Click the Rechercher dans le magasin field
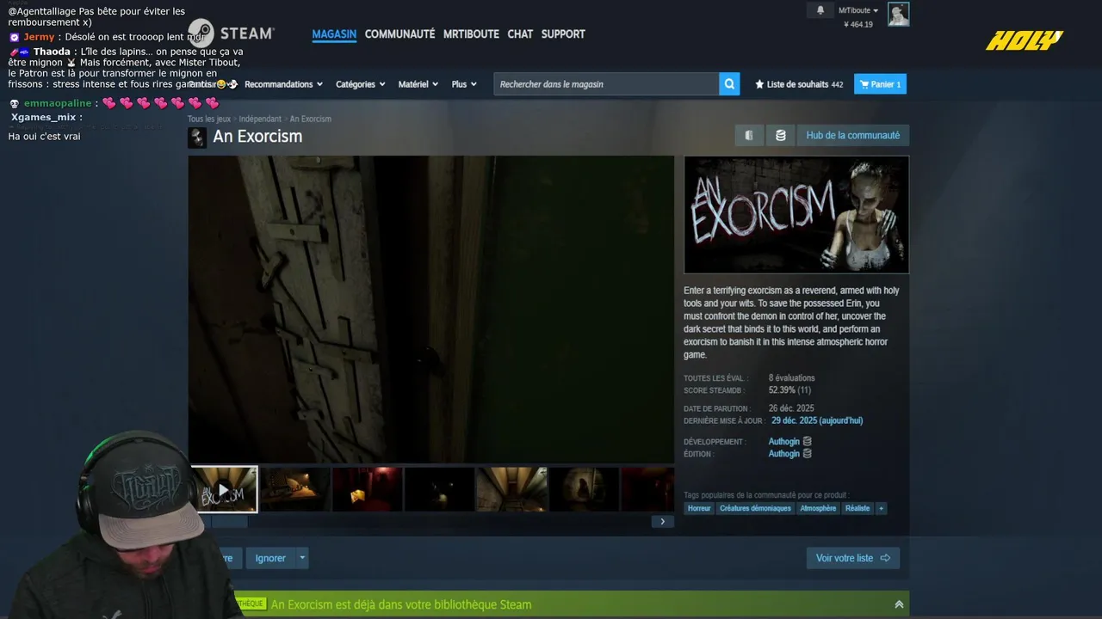 606,84
